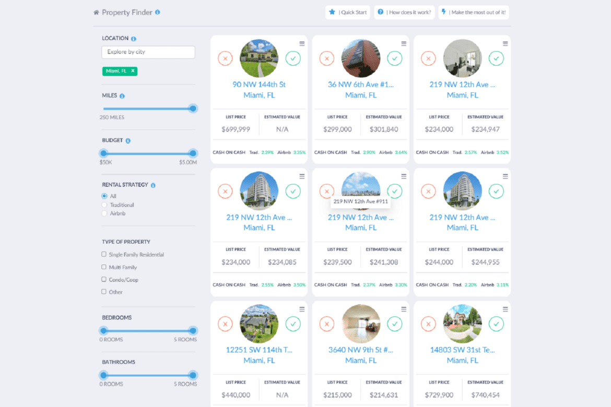Reject the 90 NW 144th St listing
Viewport: 611px width, 407px height.
[225, 58]
